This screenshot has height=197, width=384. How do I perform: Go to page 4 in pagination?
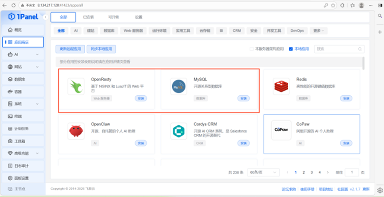[320, 172]
